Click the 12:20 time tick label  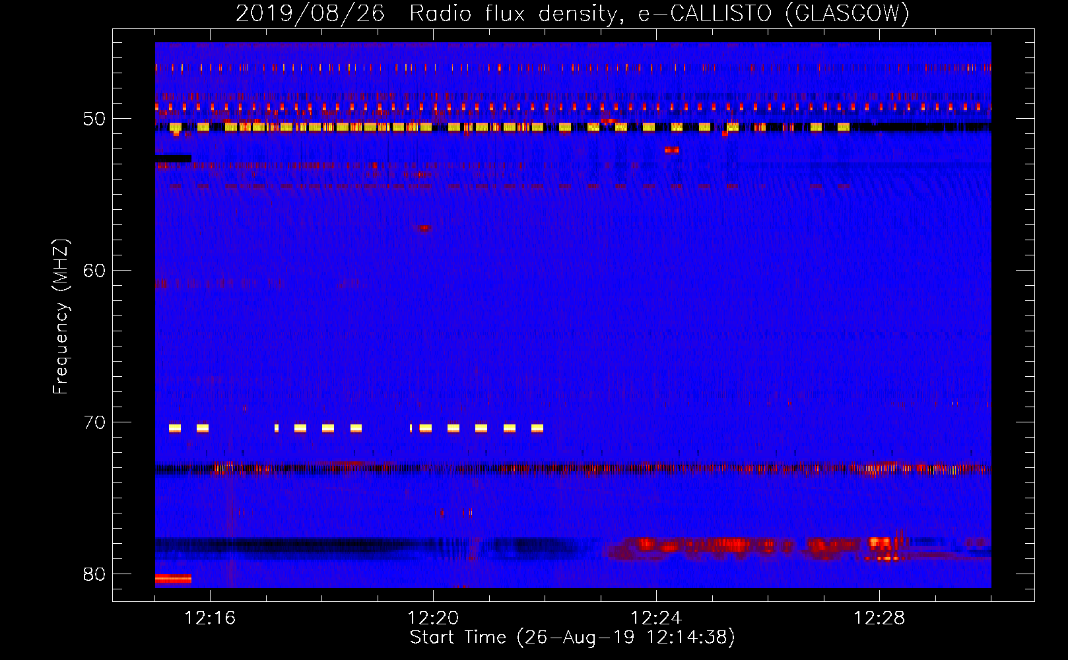pyautogui.click(x=432, y=618)
